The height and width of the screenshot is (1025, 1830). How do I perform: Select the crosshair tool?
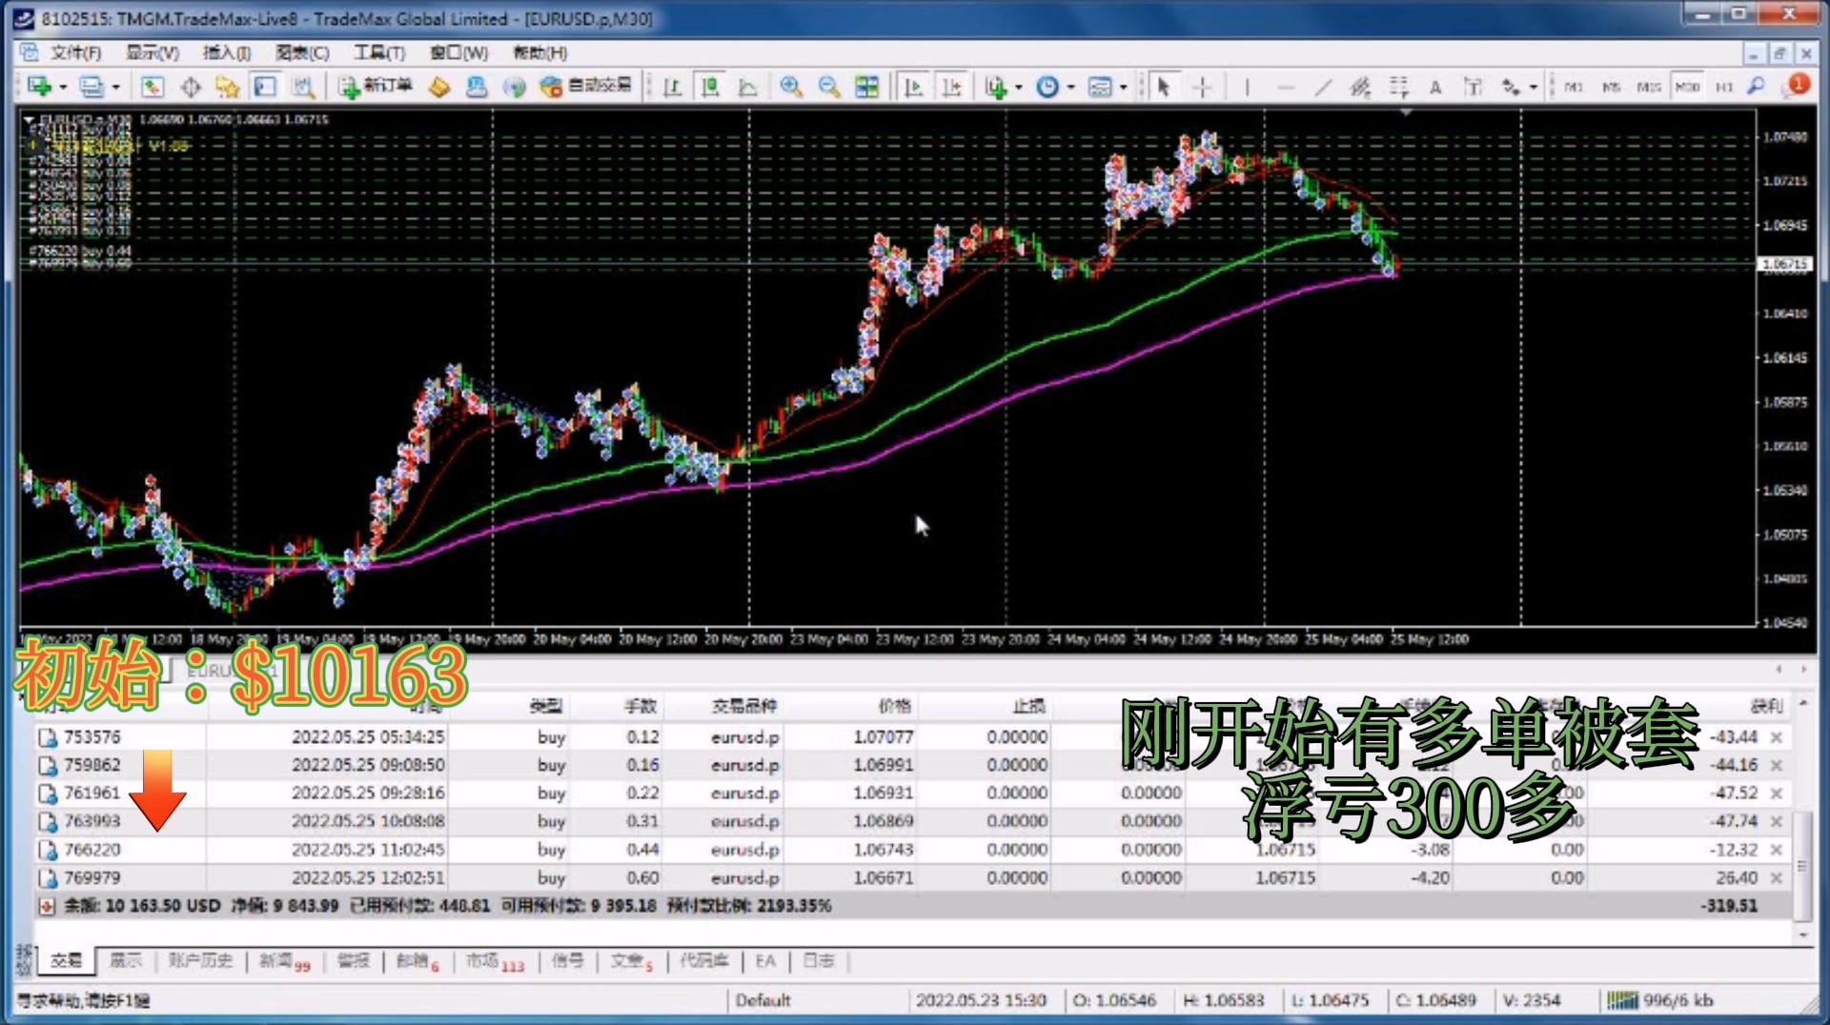pos(1202,88)
